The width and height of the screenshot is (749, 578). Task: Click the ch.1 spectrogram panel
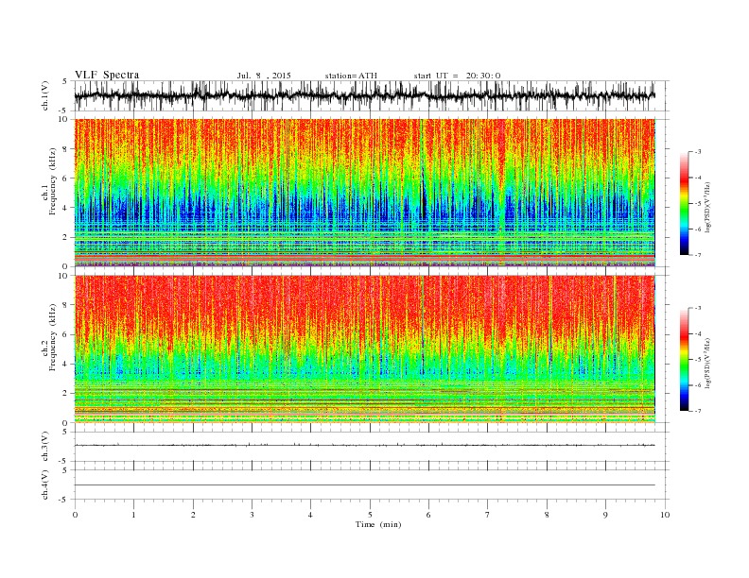pos(365,193)
